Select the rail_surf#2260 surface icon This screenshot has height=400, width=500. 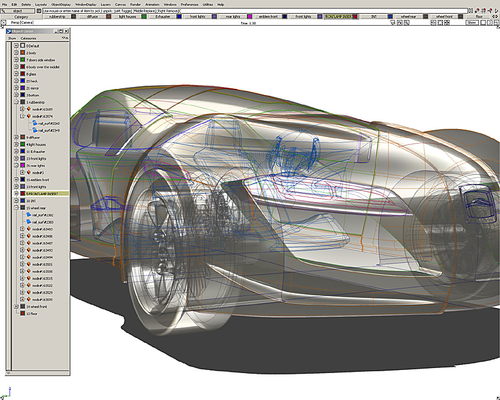click(34, 123)
